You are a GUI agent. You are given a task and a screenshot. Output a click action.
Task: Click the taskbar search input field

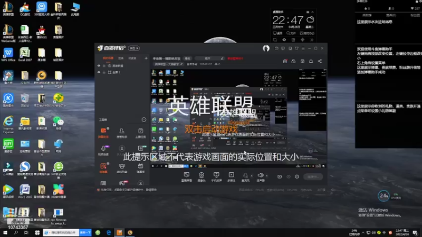[x=61, y=232]
